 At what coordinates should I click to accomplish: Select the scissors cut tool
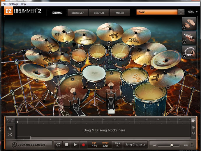[10, 134]
